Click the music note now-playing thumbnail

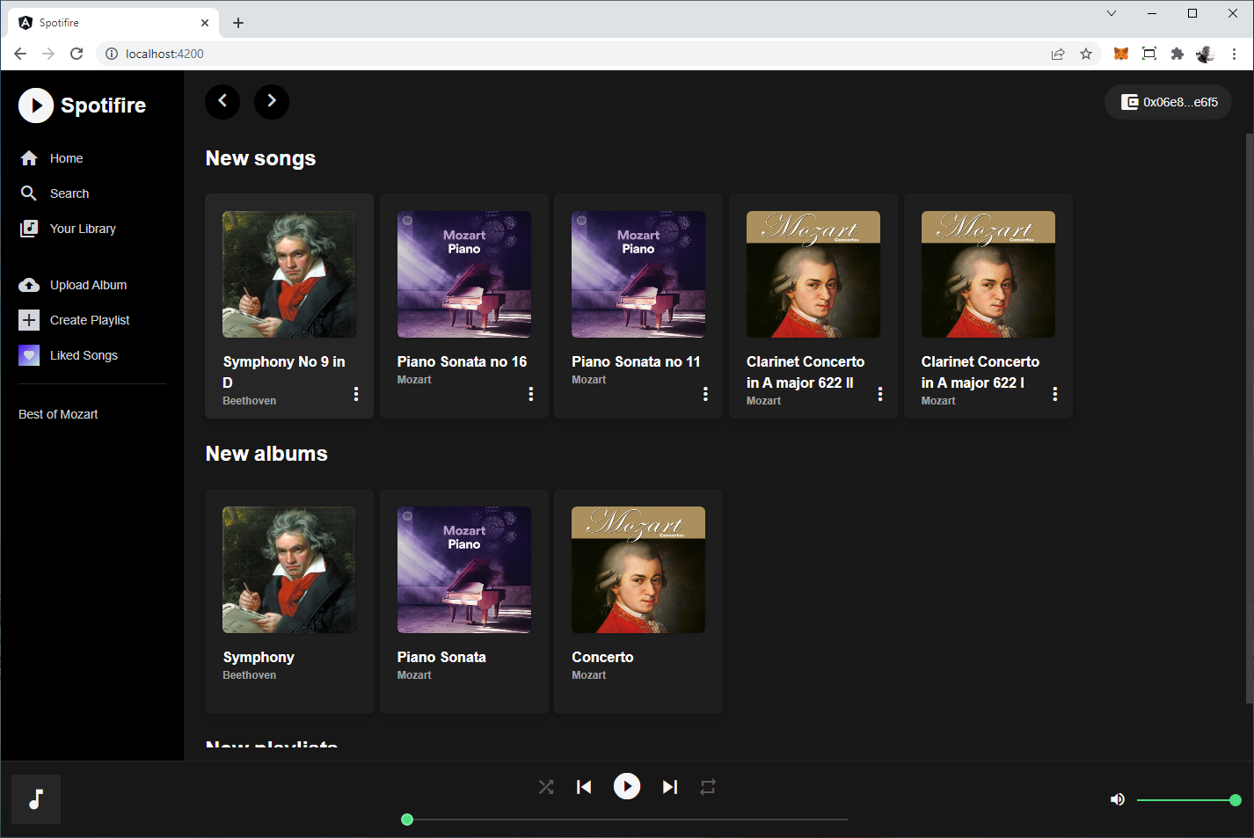click(x=36, y=799)
